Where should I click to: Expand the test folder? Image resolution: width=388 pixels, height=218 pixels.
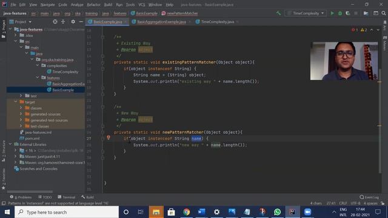pyautogui.click(x=21, y=96)
